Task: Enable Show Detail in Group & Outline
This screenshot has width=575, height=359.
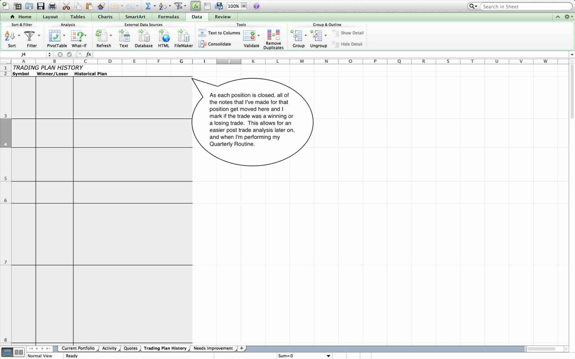Action: coord(348,33)
